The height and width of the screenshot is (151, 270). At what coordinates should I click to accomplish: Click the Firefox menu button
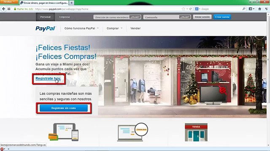9,2
